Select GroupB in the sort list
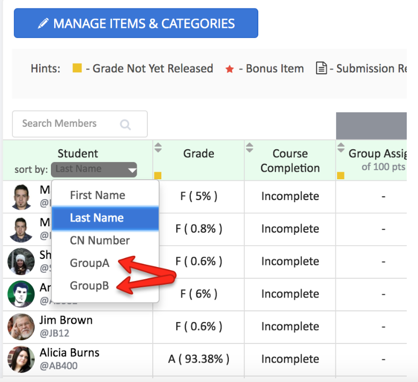The image size is (418, 382). point(89,286)
